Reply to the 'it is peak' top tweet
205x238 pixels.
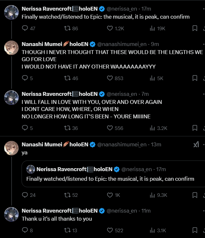click(25, 28)
